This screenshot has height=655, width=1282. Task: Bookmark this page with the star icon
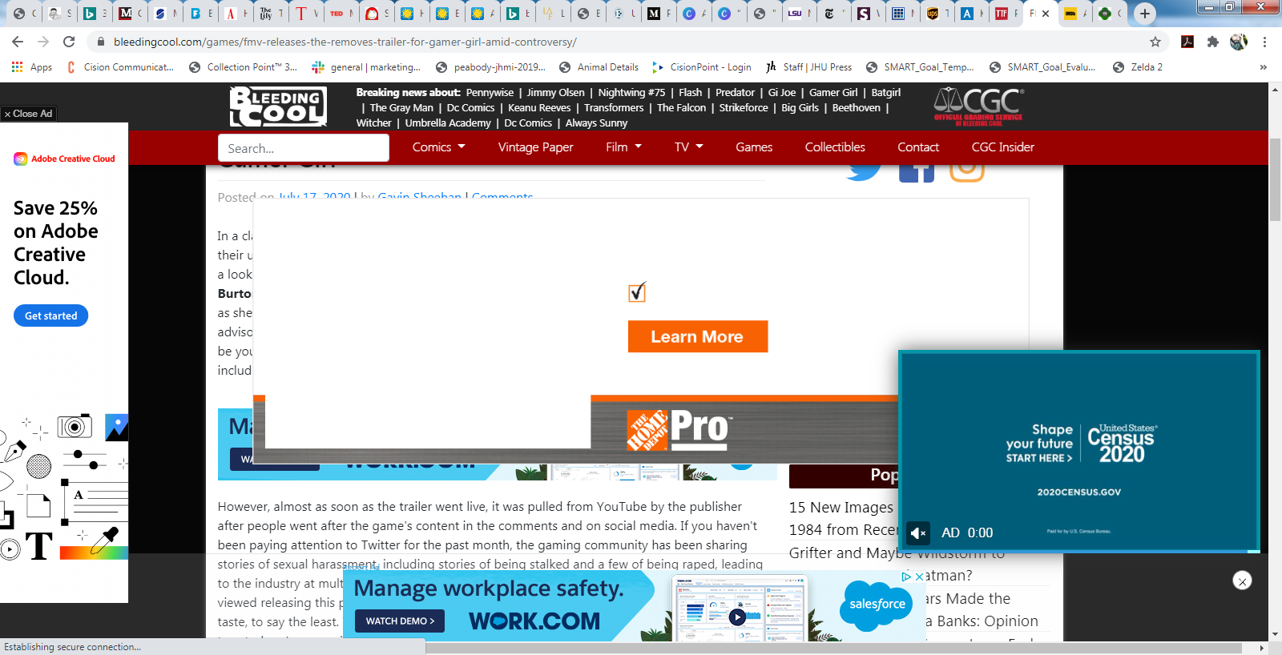tap(1155, 42)
